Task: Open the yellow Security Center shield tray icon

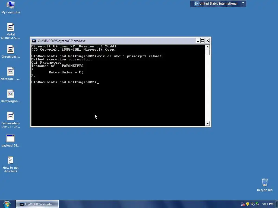Action: [x=248, y=204]
